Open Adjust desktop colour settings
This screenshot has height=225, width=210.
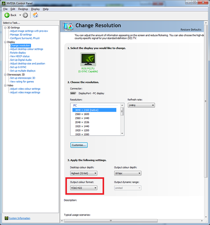point(27,49)
